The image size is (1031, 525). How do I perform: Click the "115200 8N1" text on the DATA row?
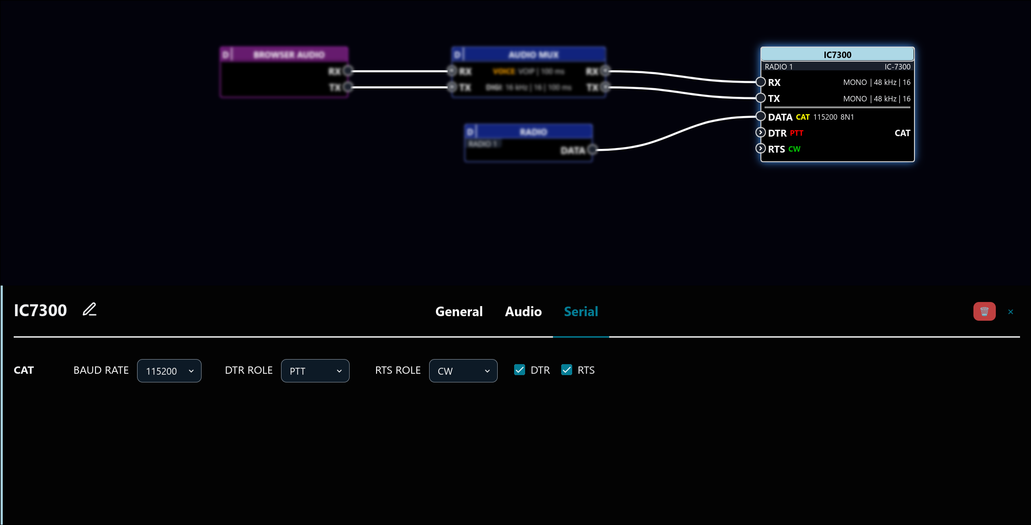[x=834, y=117]
